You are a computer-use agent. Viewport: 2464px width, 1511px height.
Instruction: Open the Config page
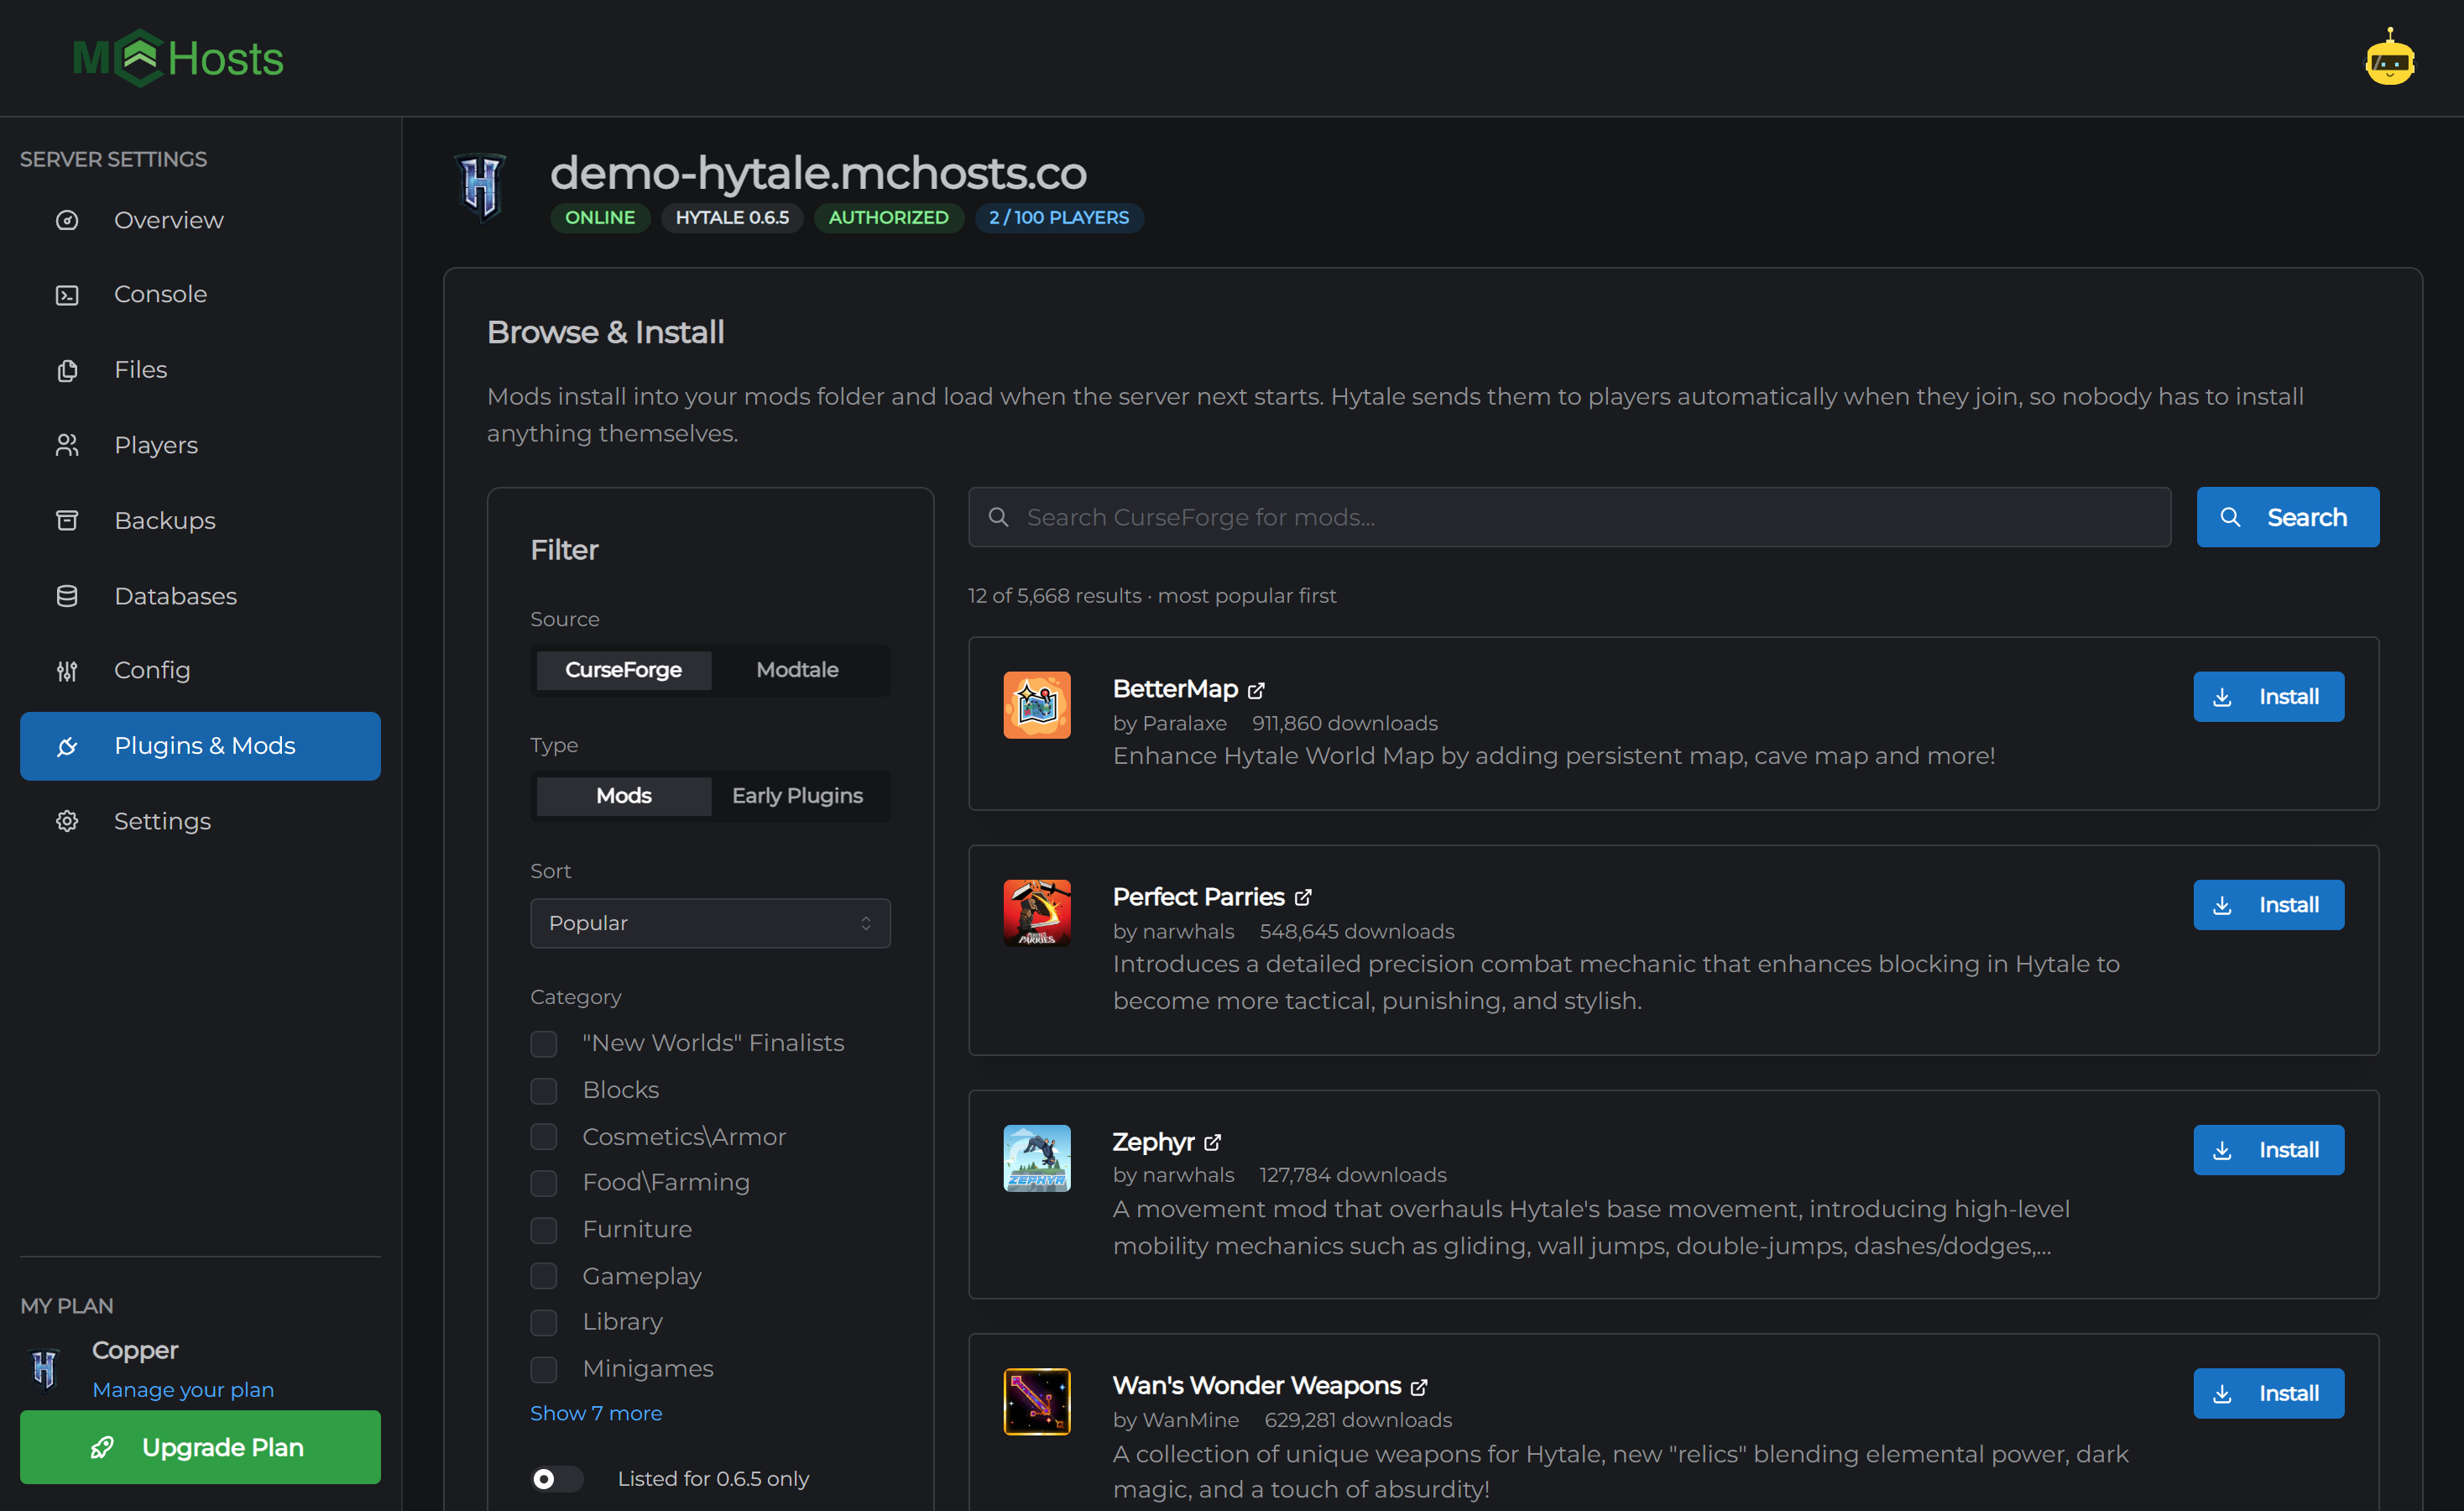[200, 671]
